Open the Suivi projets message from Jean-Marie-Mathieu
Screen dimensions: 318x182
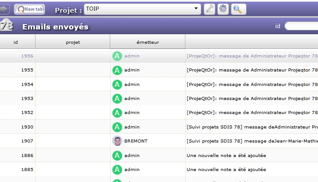click(x=251, y=141)
